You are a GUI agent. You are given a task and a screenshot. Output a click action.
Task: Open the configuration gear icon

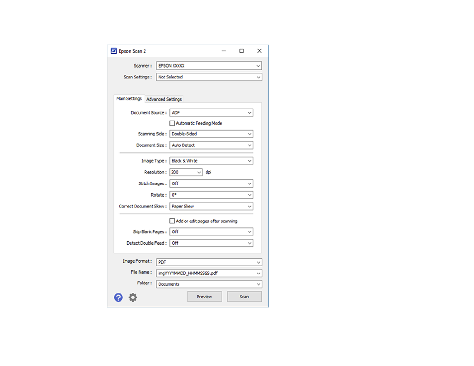point(133,297)
